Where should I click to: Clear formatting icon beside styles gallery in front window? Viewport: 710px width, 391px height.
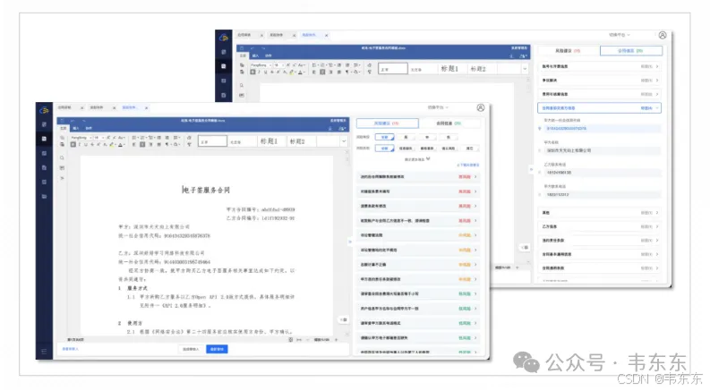tap(189, 138)
